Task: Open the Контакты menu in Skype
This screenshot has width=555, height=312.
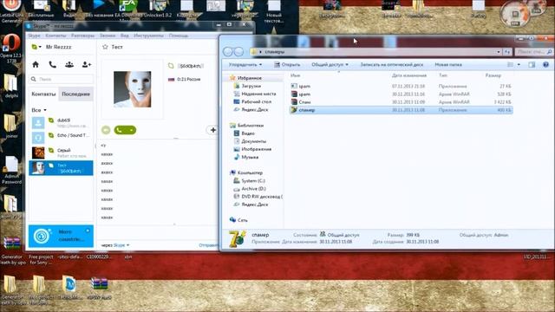Action: (55, 36)
